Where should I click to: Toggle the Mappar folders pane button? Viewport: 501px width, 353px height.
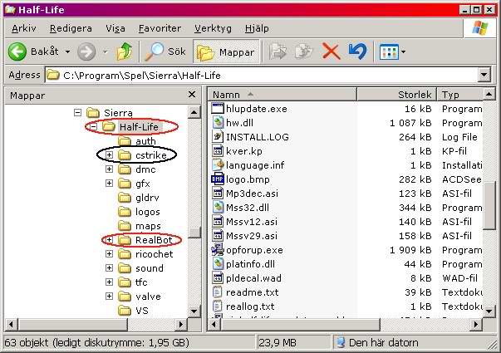[x=226, y=52]
